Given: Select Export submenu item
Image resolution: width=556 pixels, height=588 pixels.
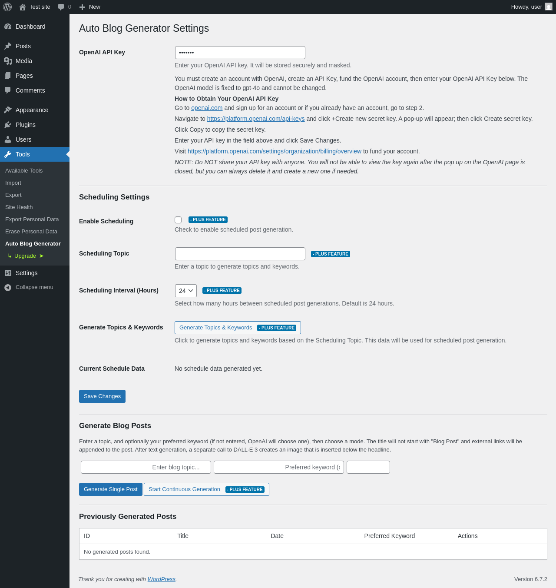Looking at the screenshot, I should tap(13, 195).
